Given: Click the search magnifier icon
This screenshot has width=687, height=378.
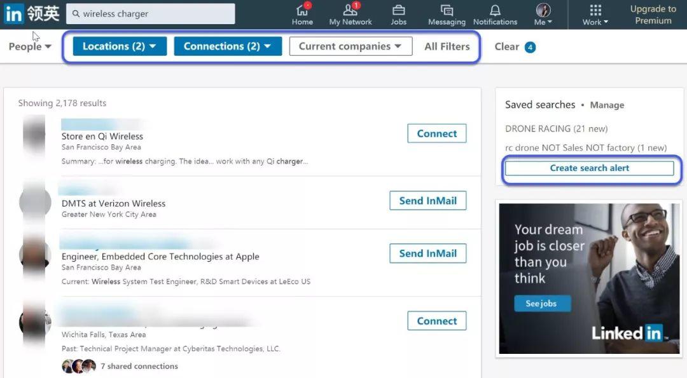Looking at the screenshot, I should pyautogui.click(x=76, y=13).
